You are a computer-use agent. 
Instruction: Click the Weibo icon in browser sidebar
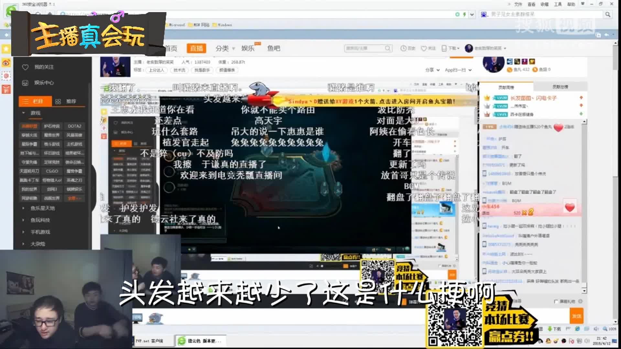[6, 63]
